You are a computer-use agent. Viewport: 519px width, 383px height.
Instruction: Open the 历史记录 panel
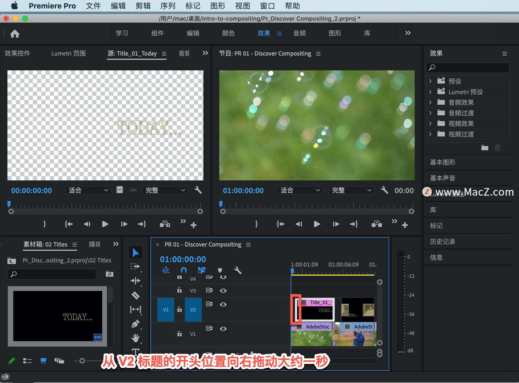pos(443,242)
